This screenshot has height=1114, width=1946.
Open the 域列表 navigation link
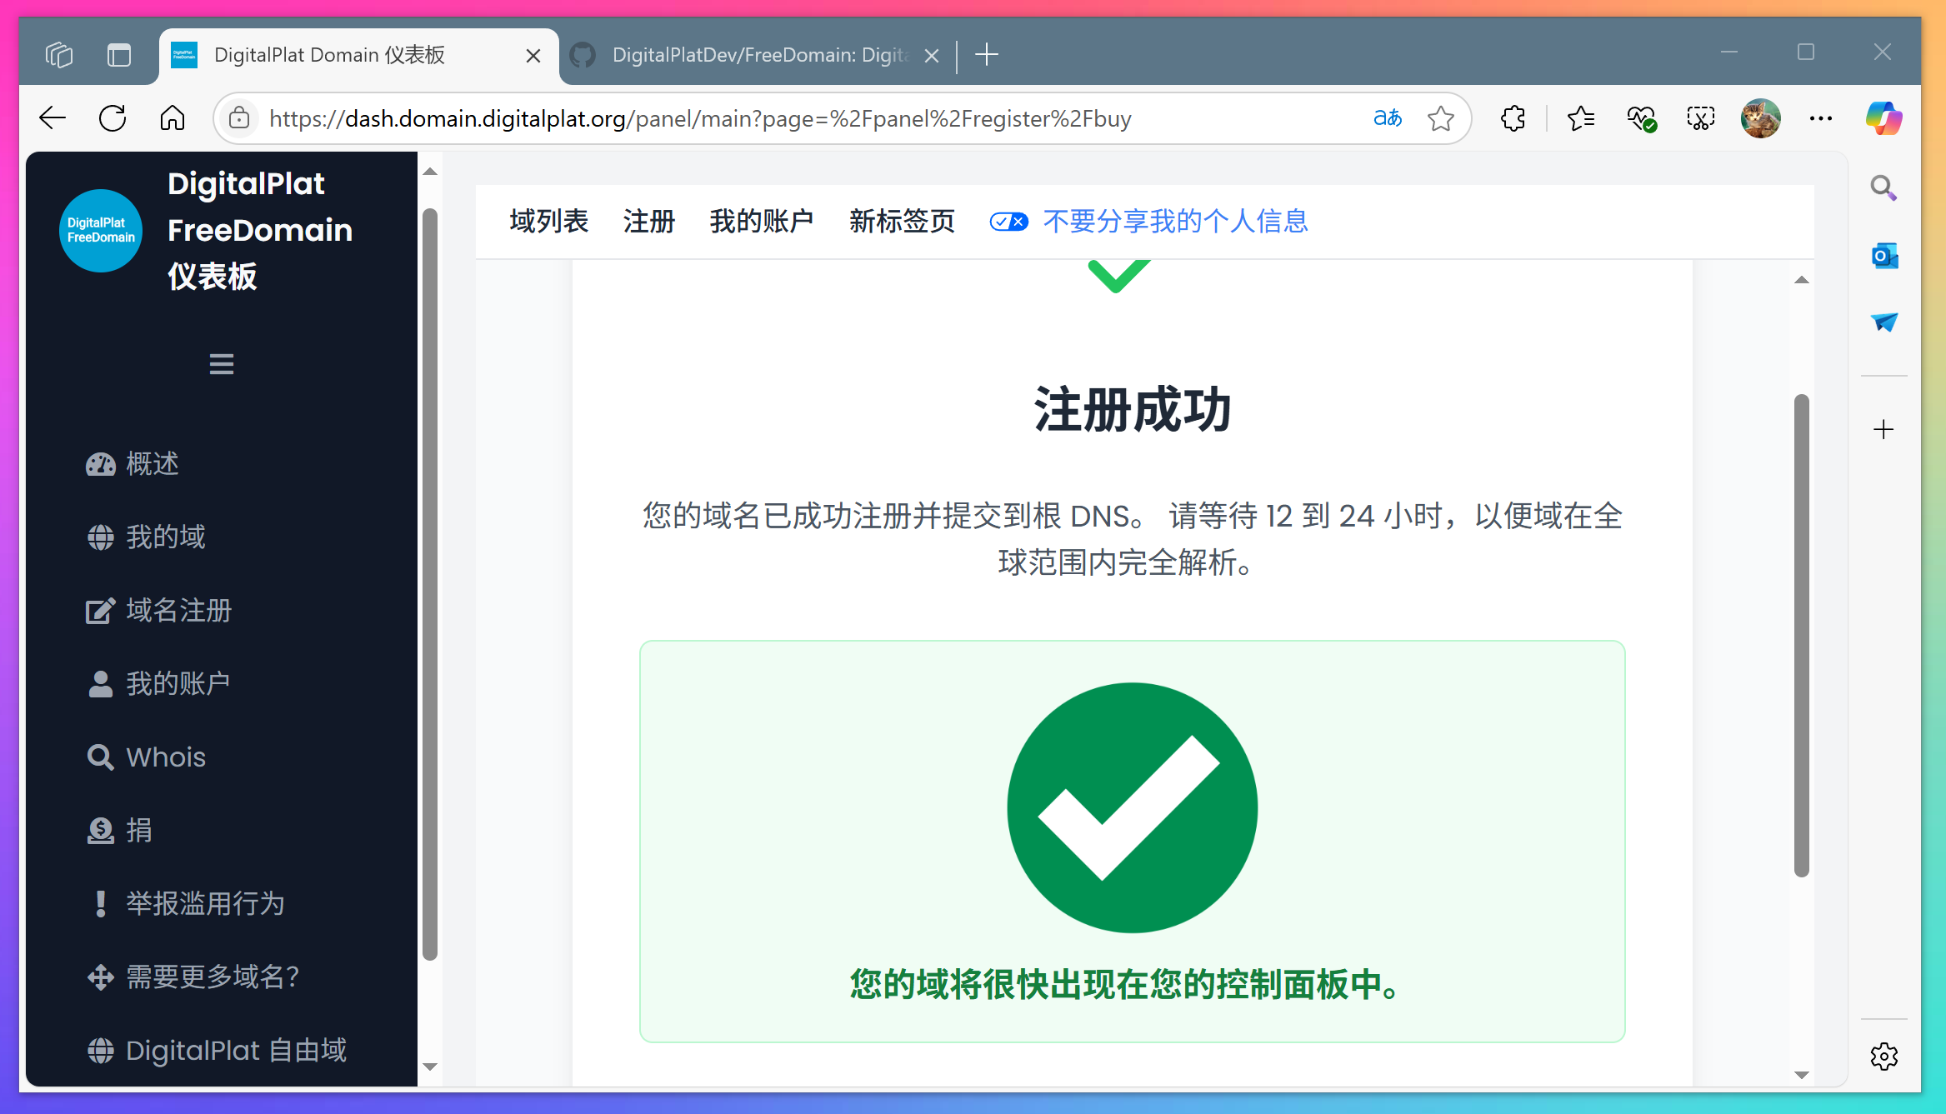coord(548,222)
